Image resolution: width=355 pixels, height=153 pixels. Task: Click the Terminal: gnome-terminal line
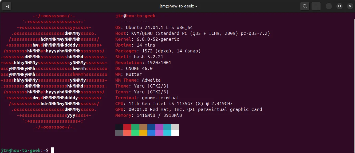147,98
